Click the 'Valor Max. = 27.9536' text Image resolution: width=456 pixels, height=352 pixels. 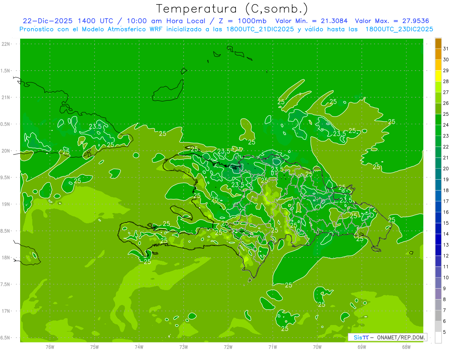pyautogui.click(x=391, y=21)
